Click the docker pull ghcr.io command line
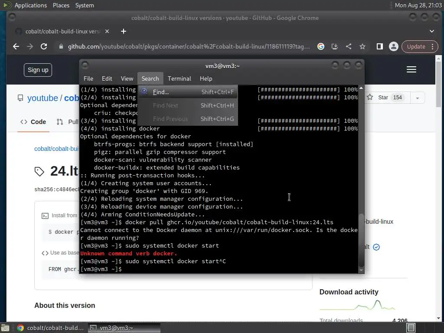This screenshot has height=333, width=444. pyautogui.click(x=207, y=222)
